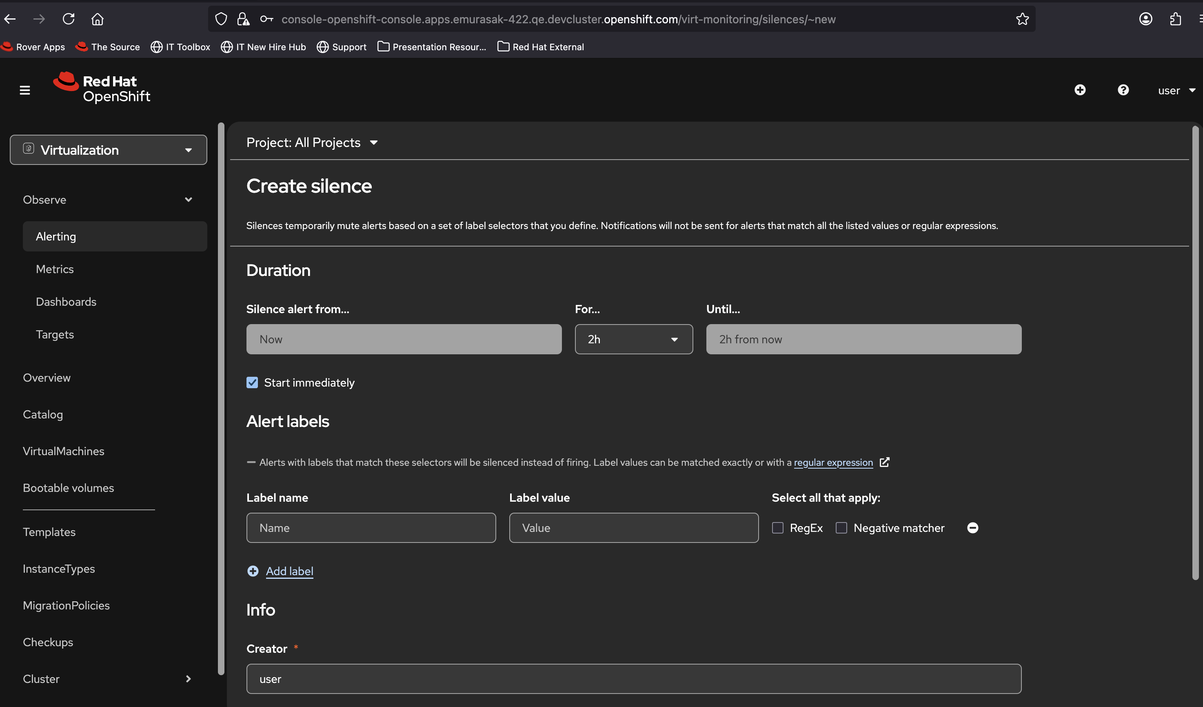
Task: Select Metrics in the Observe menu
Action: coord(55,269)
